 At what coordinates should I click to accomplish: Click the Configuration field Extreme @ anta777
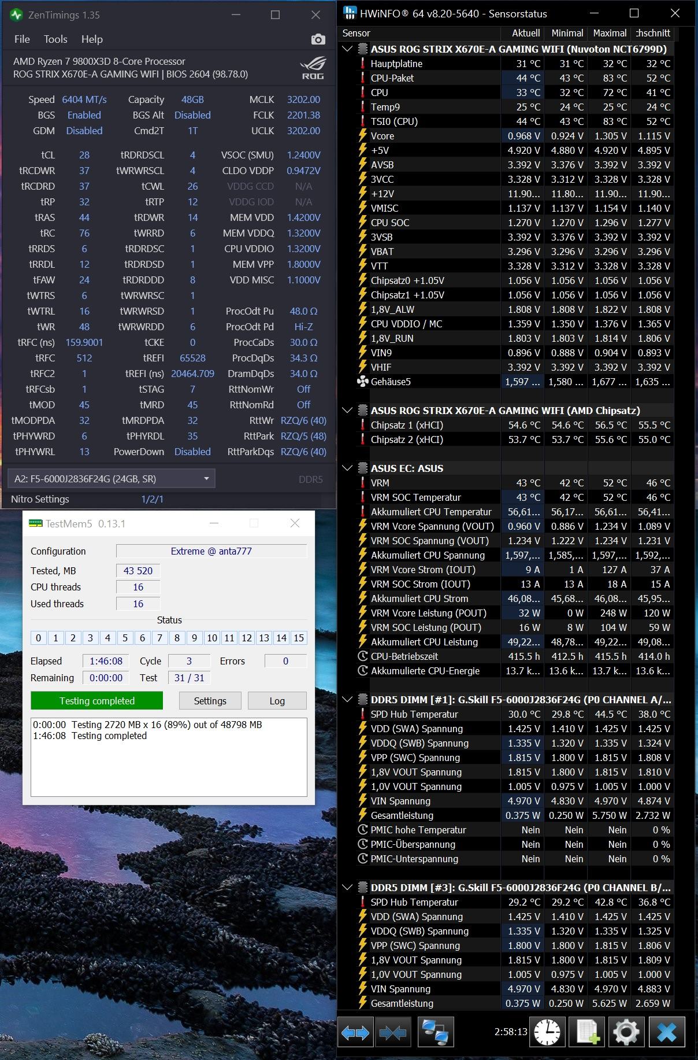211,551
